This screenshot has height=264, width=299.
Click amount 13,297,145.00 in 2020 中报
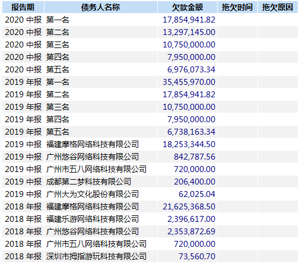tap(189, 32)
